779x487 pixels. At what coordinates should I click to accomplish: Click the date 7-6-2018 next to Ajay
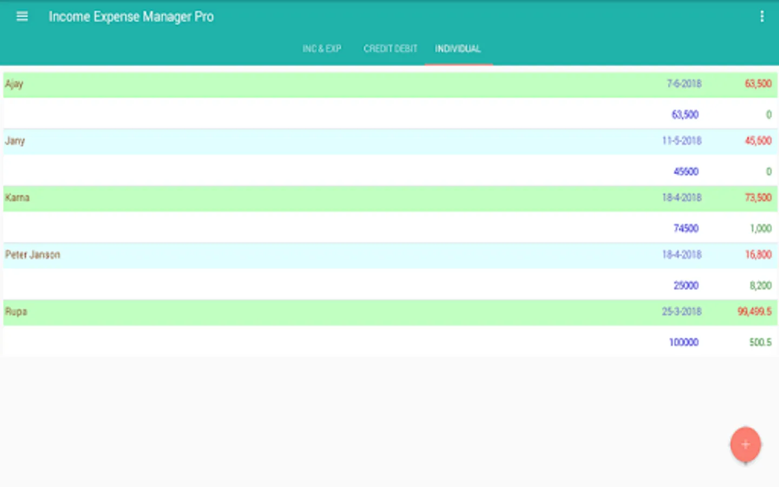coord(684,84)
